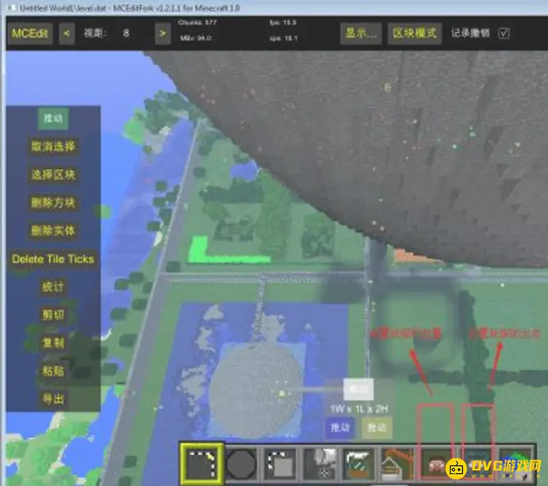The height and width of the screenshot is (486, 548).
Task: Open the 显示... options menu
Action: pyautogui.click(x=360, y=33)
